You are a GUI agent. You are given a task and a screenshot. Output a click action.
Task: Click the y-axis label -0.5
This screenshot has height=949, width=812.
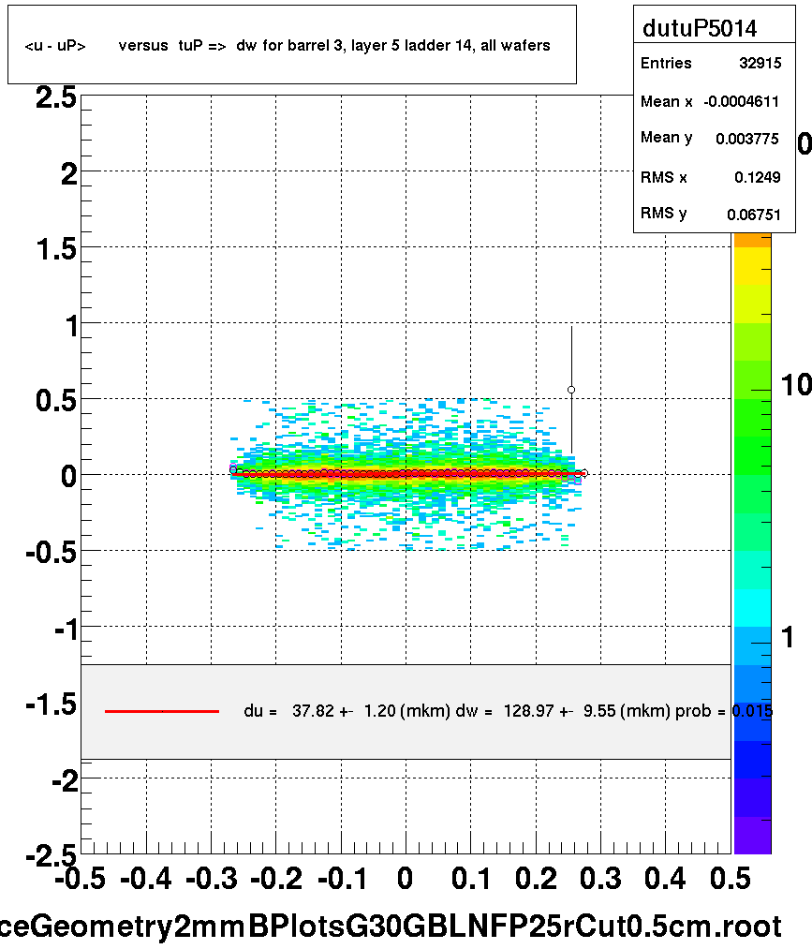point(52,553)
